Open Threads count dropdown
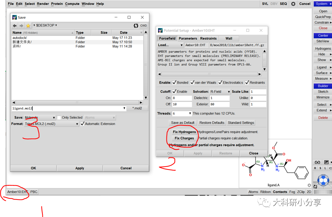The width and height of the screenshot is (332, 217). (x=182, y=113)
